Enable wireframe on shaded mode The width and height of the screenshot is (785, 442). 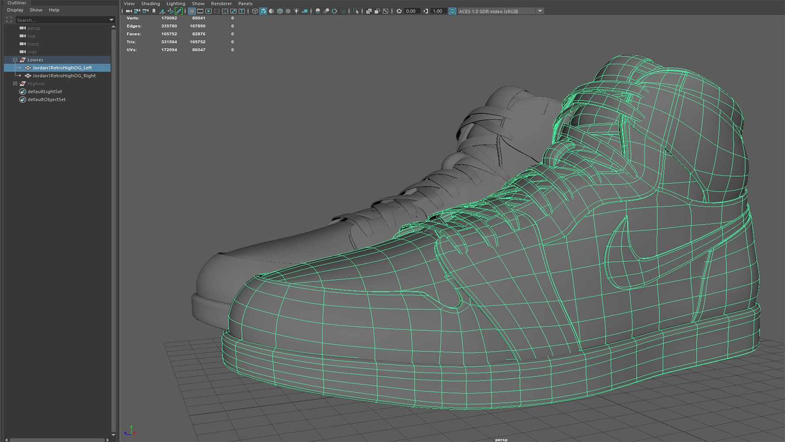pyautogui.click(x=271, y=11)
